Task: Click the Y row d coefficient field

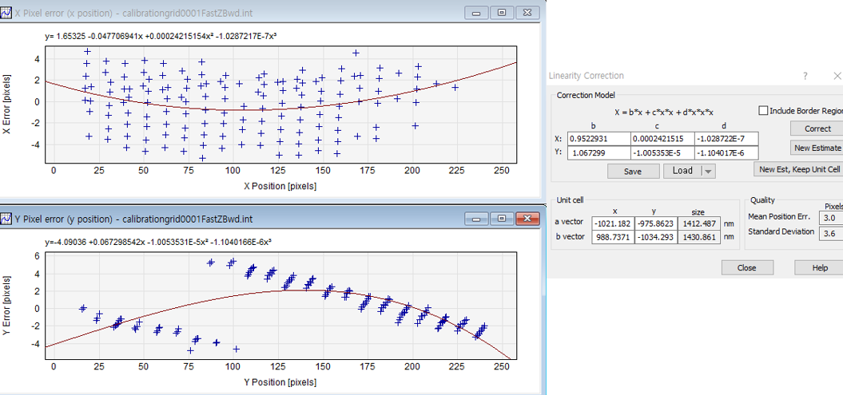Action: pos(726,153)
